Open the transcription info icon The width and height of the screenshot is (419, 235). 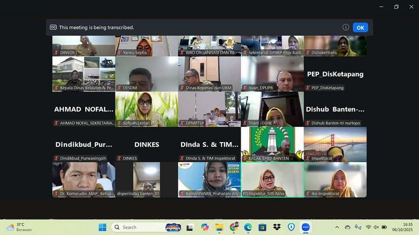coord(345,27)
